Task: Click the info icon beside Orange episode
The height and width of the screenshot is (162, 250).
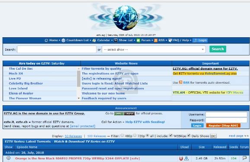Action: [x=8, y=158]
